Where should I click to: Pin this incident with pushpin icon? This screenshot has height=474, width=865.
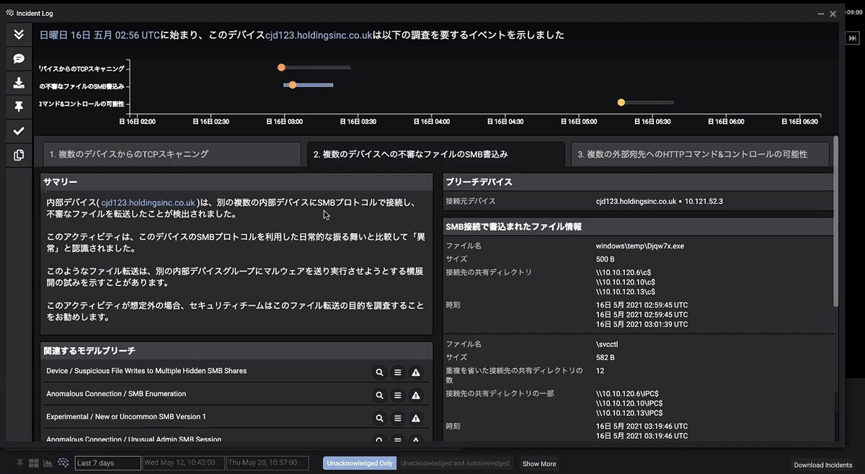coord(19,106)
